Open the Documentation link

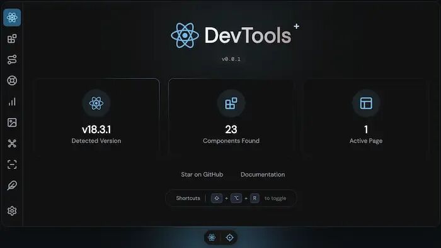pyautogui.click(x=263, y=175)
